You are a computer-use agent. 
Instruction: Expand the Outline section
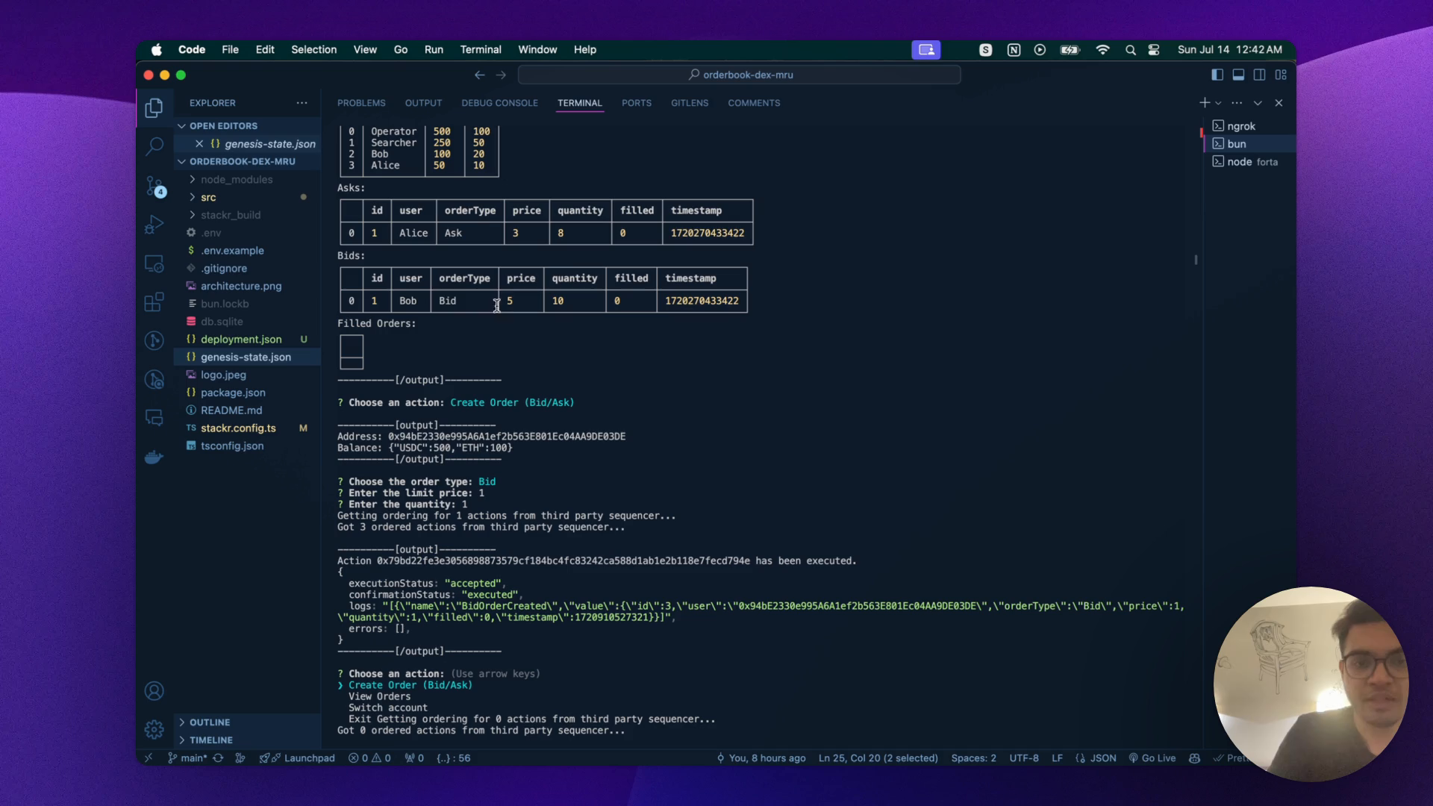click(210, 722)
